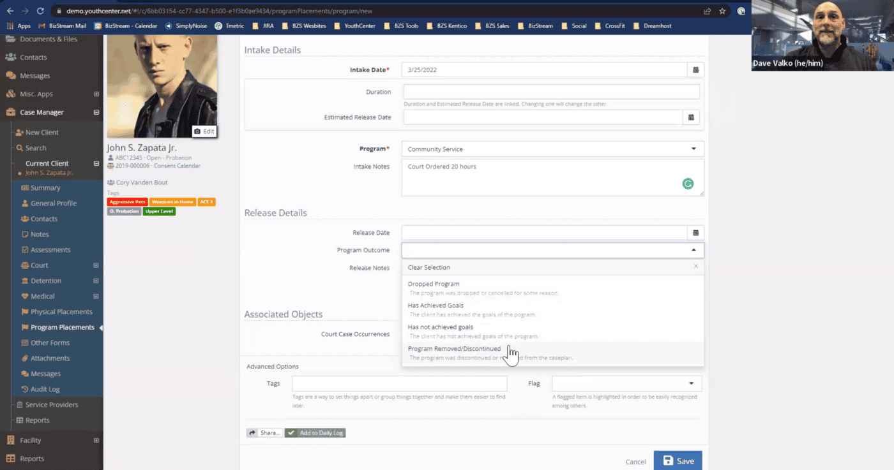Select Has not achieved goals outcome
The height and width of the screenshot is (470, 894).
click(x=553, y=331)
